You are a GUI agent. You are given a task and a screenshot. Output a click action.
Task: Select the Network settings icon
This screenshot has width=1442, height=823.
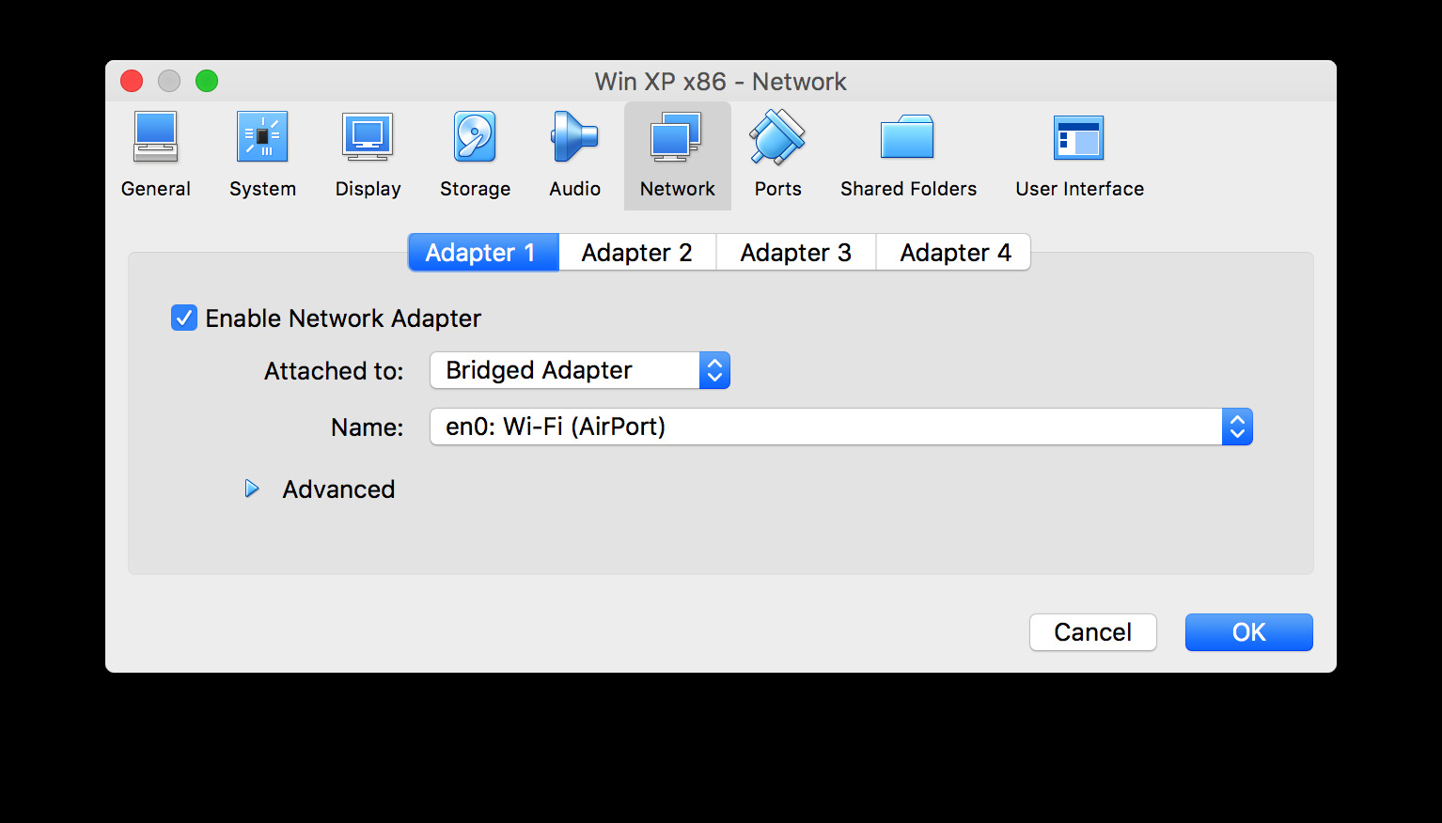click(677, 137)
